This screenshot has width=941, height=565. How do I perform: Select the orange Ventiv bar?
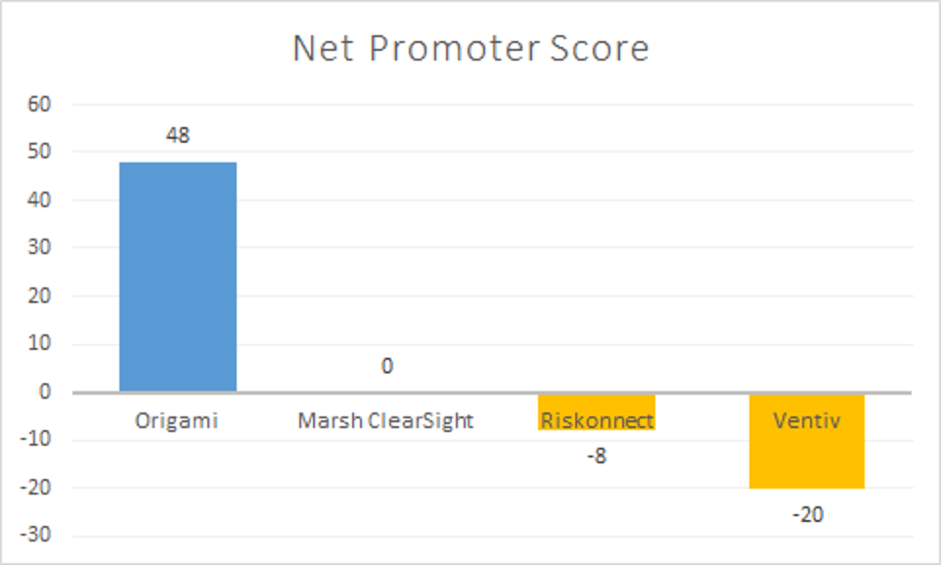(807, 459)
